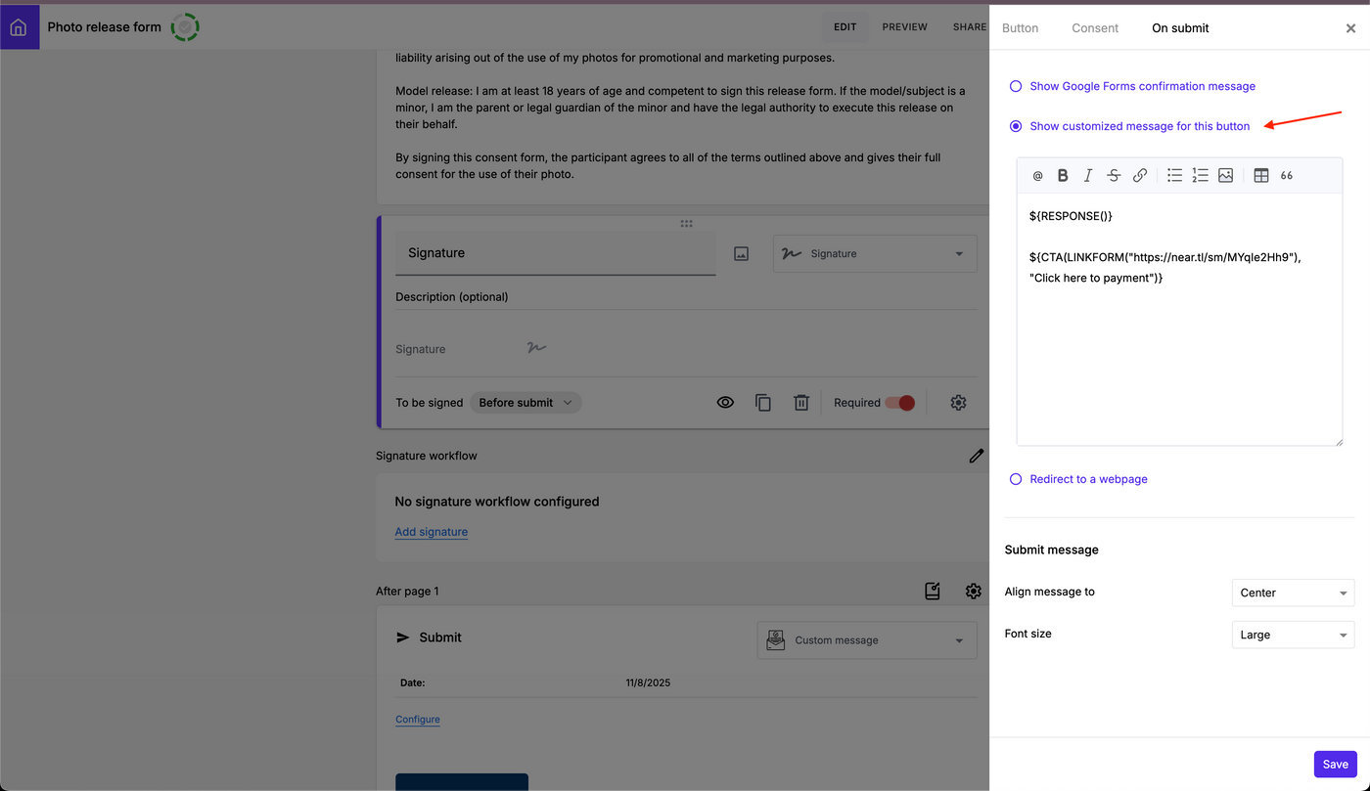This screenshot has height=791, width=1370.
Task: Insert a table using the table icon
Action: tap(1260, 175)
